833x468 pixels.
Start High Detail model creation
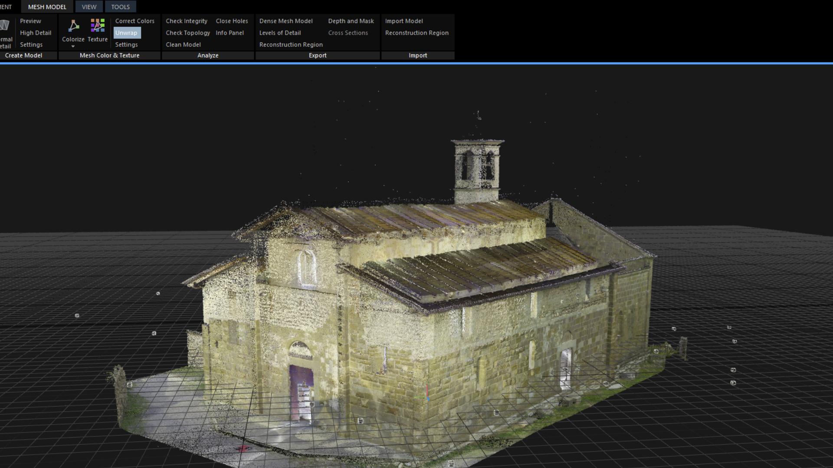[x=36, y=33]
